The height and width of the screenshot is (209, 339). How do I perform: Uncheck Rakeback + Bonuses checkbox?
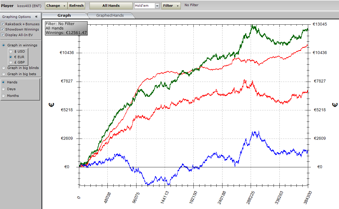[x=3, y=24]
